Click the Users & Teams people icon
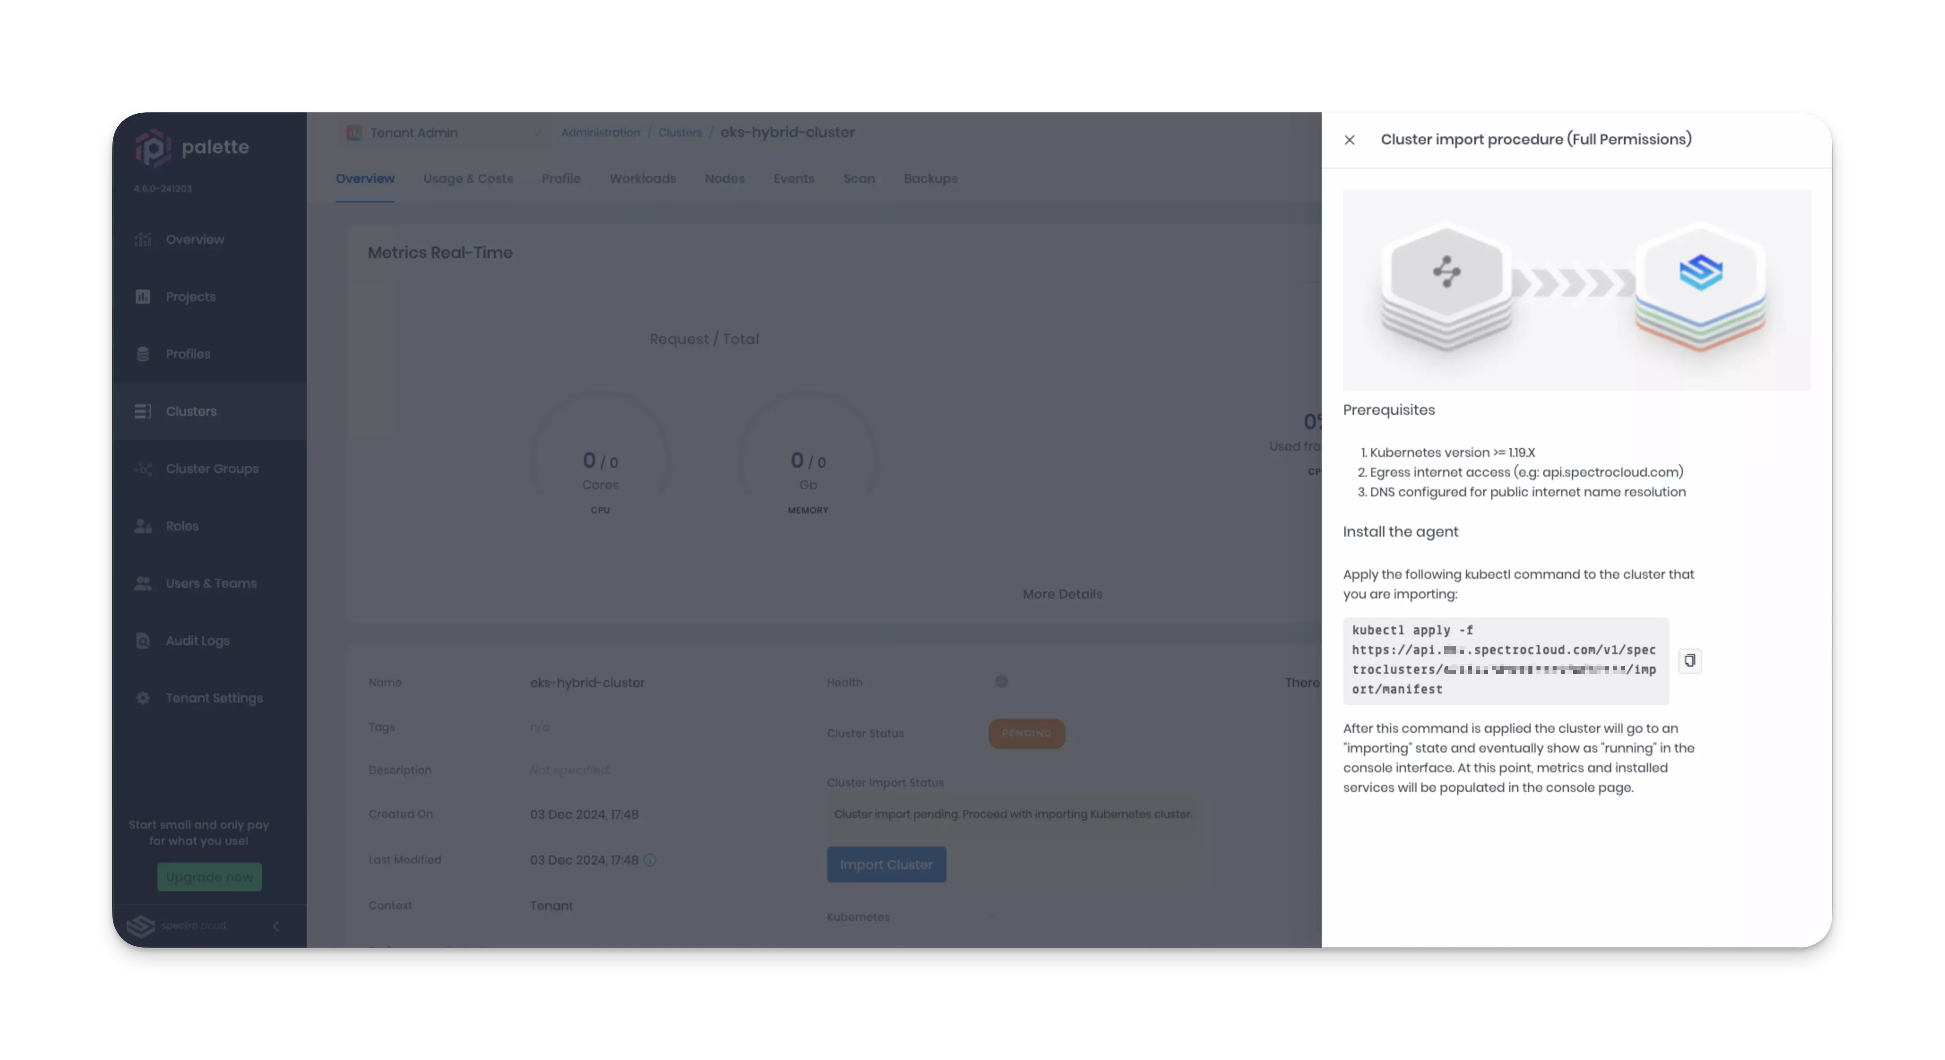This screenshot has width=1945, height=1060. coord(143,583)
